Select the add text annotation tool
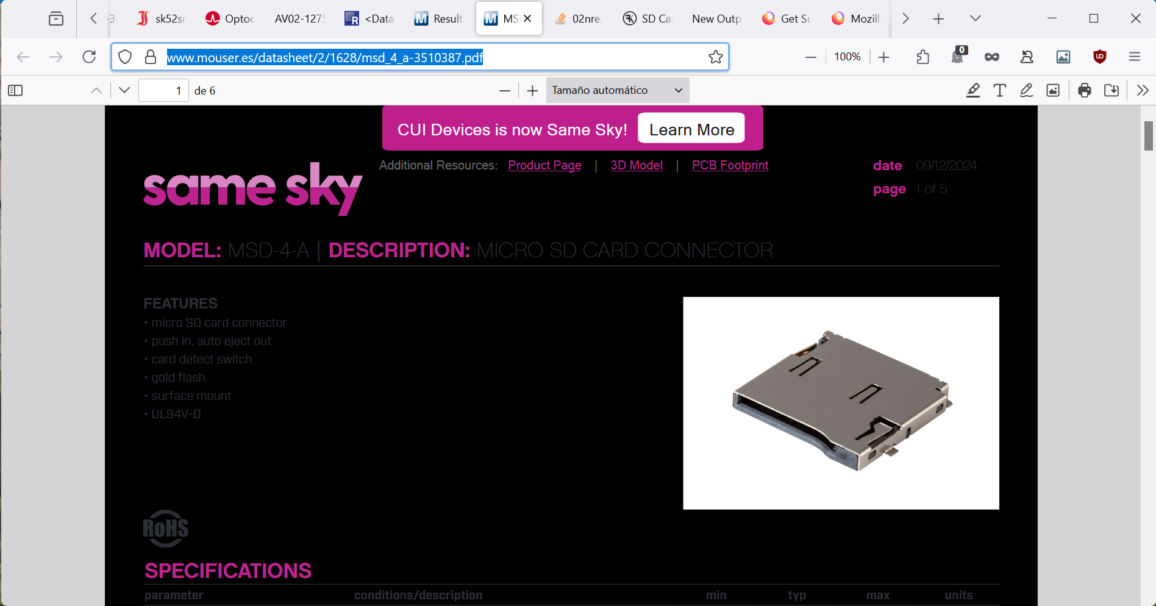 [x=1000, y=91]
